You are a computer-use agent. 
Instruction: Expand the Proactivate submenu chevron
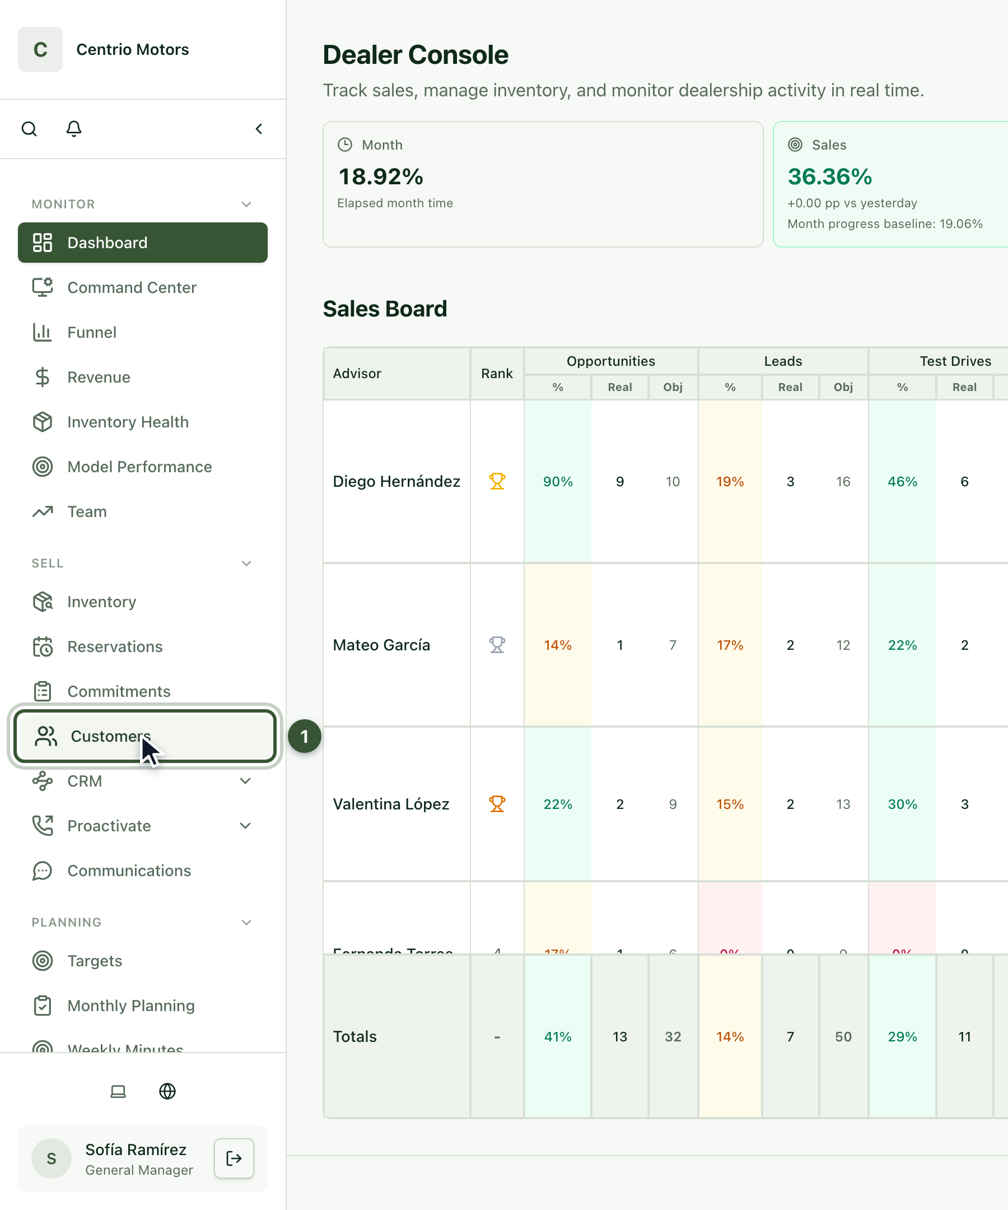[245, 826]
